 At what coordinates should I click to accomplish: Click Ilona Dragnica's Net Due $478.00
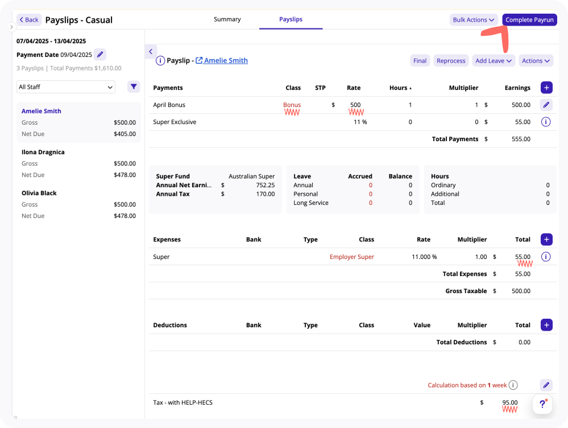pyautogui.click(x=125, y=175)
